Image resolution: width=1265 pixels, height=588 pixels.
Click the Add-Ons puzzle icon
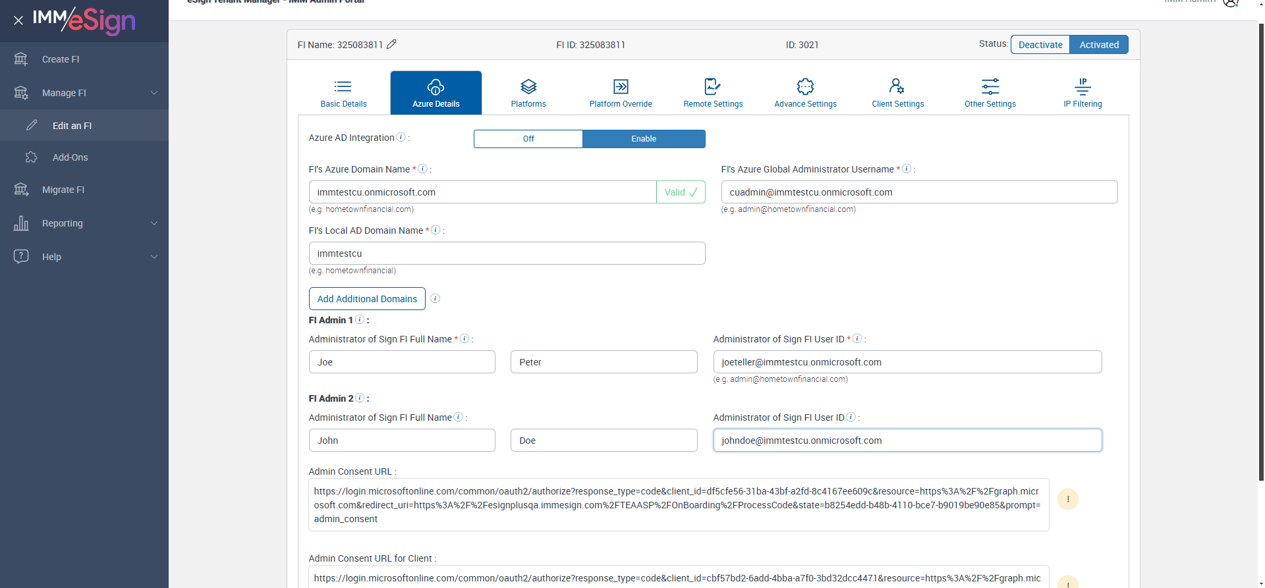32,157
